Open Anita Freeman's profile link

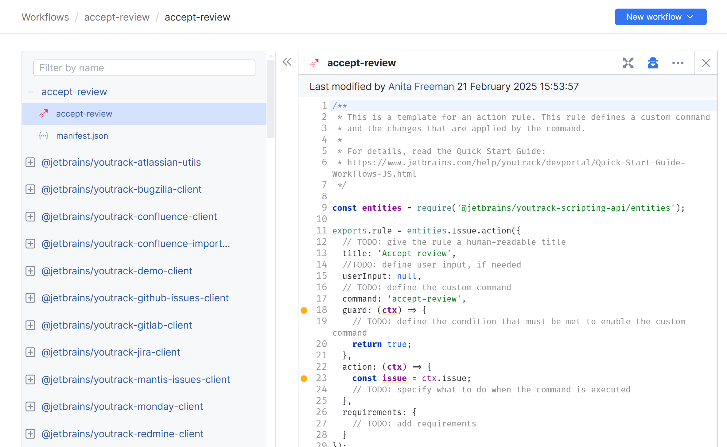[421, 87]
